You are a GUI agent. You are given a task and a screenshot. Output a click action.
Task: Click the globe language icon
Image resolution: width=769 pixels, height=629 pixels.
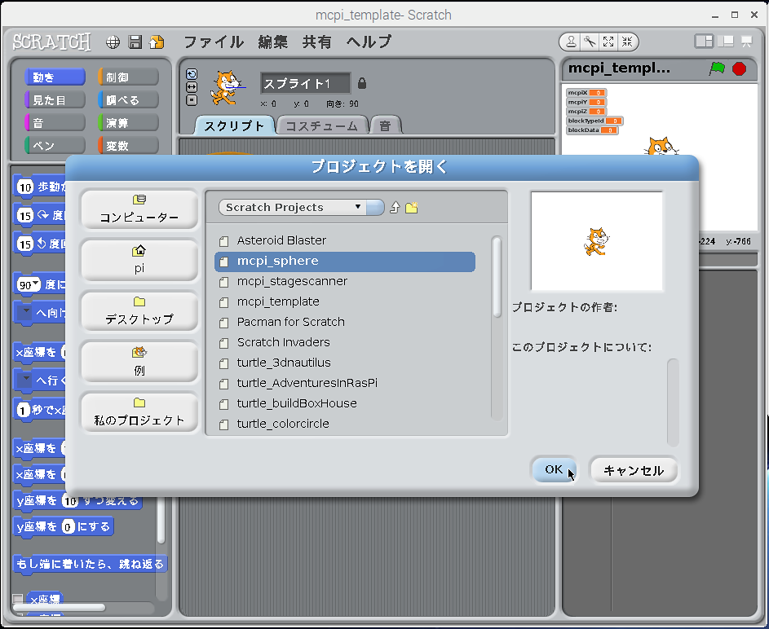click(113, 42)
